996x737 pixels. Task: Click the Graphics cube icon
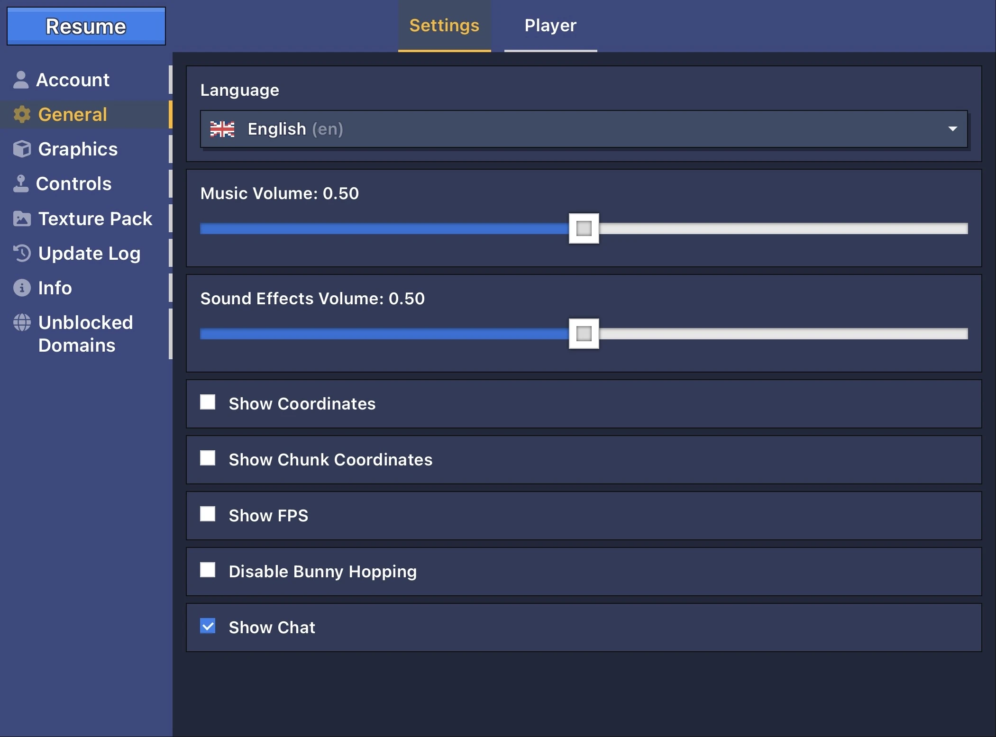tap(22, 149)
